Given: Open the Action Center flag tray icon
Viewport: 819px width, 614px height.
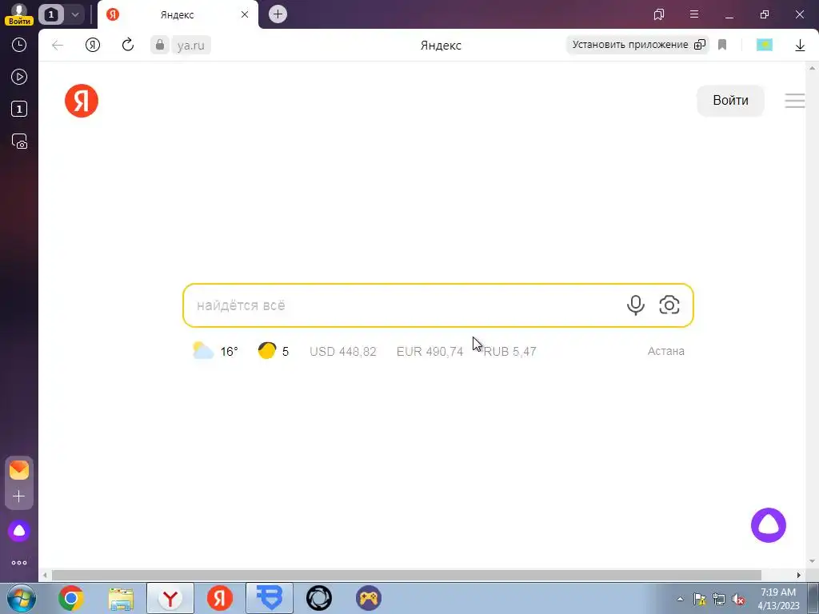Looking at the screenshot, I should click(700, 600).
